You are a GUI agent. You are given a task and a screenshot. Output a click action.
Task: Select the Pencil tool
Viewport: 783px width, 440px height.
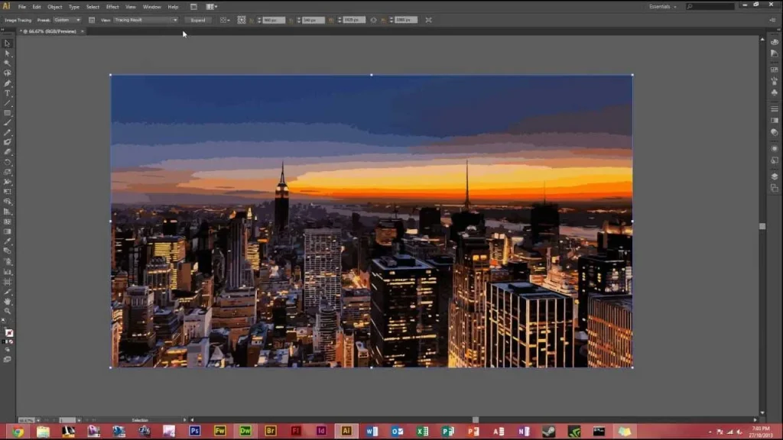[x=7, y=133]
